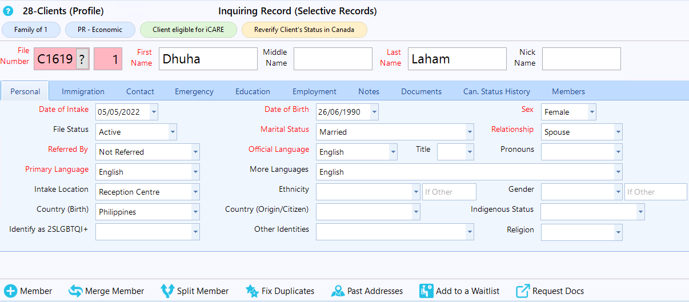Click the Nick Name input field

click(x=582, y=59)
